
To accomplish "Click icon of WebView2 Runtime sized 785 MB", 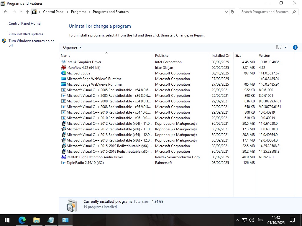I will pyautogui.click(x=64, y=84).
